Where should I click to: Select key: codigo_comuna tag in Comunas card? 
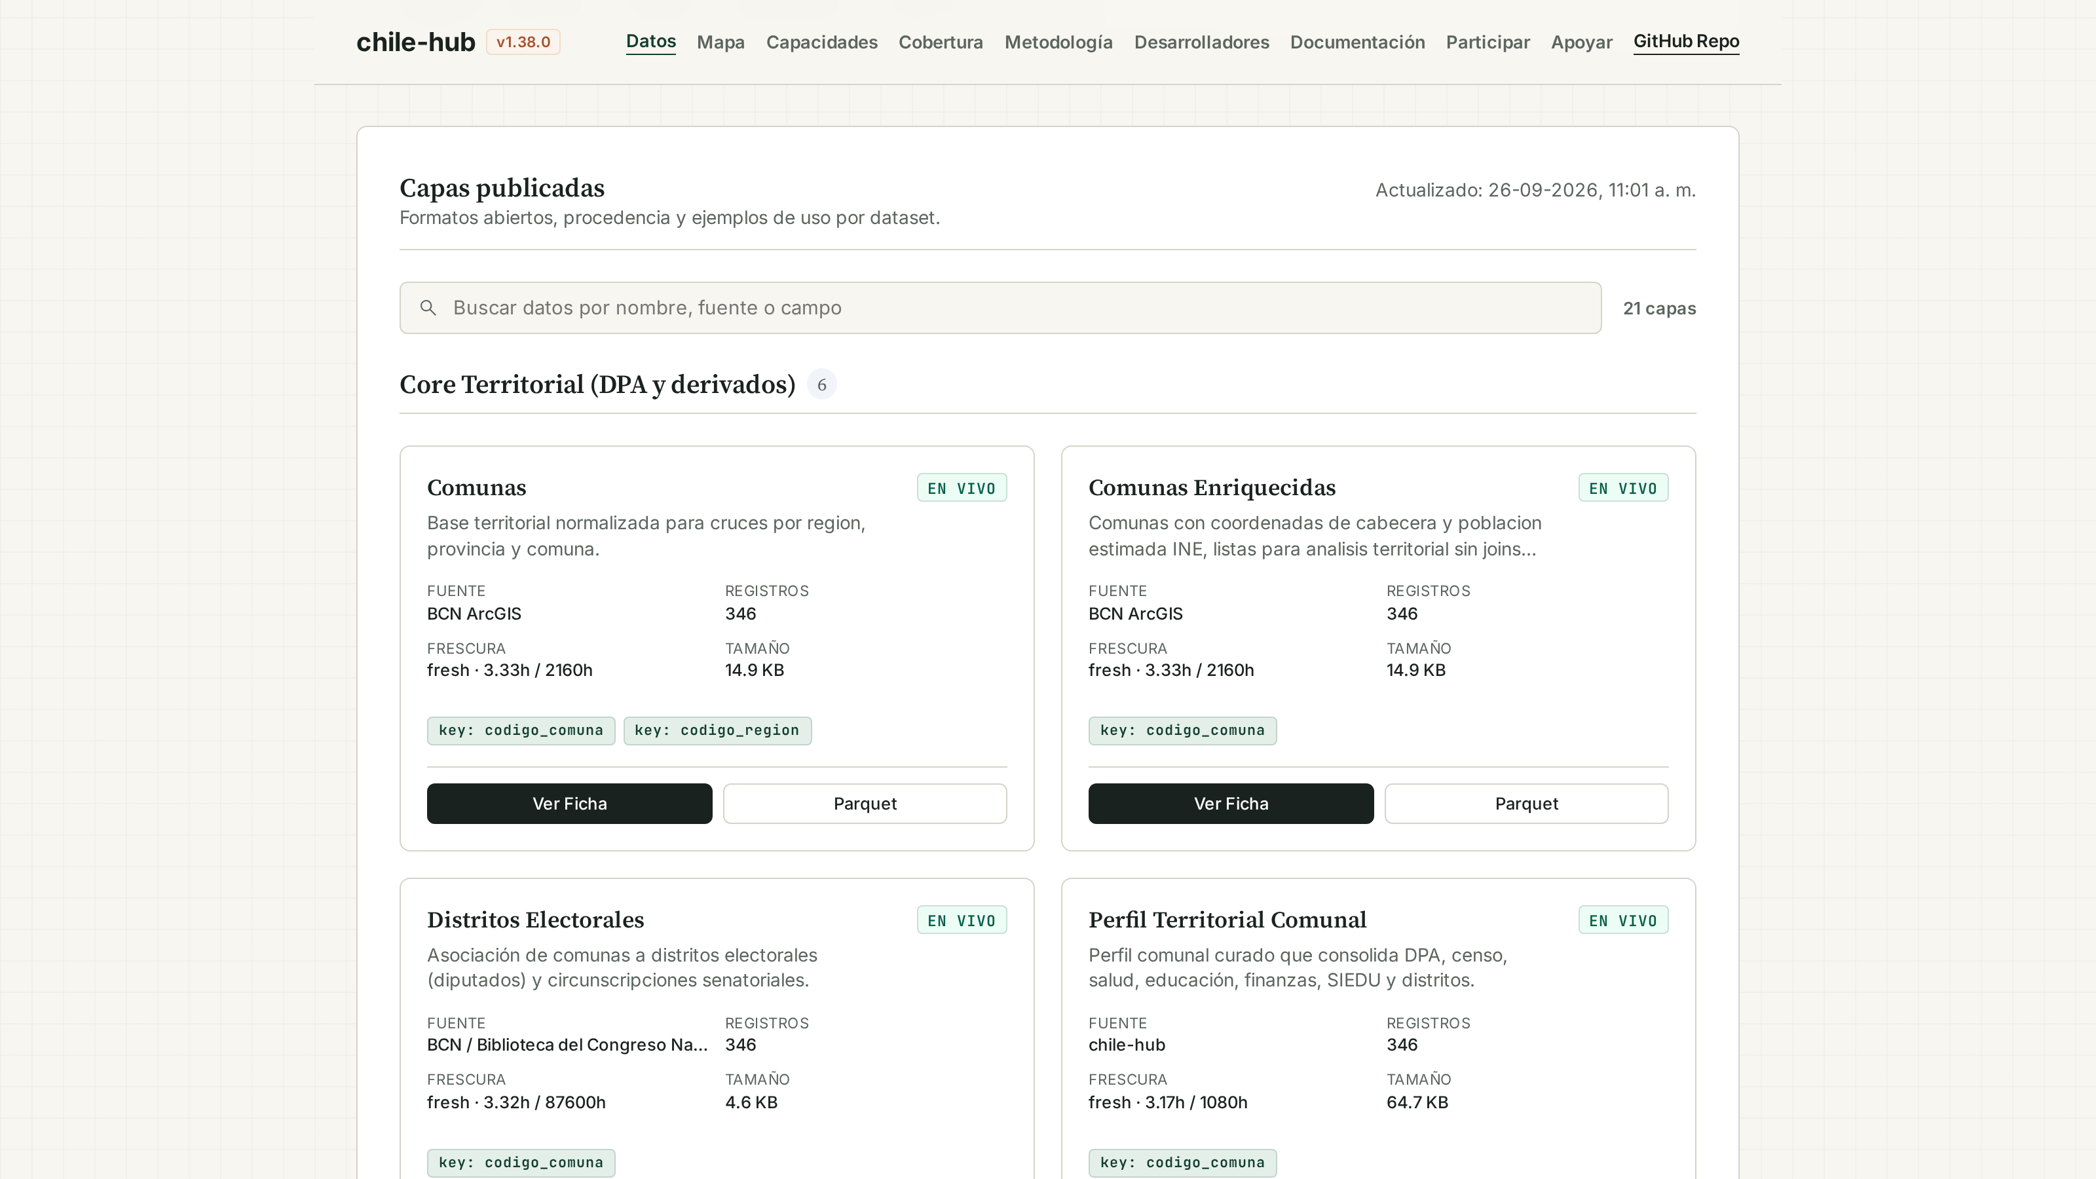click(x=521, y=731)
